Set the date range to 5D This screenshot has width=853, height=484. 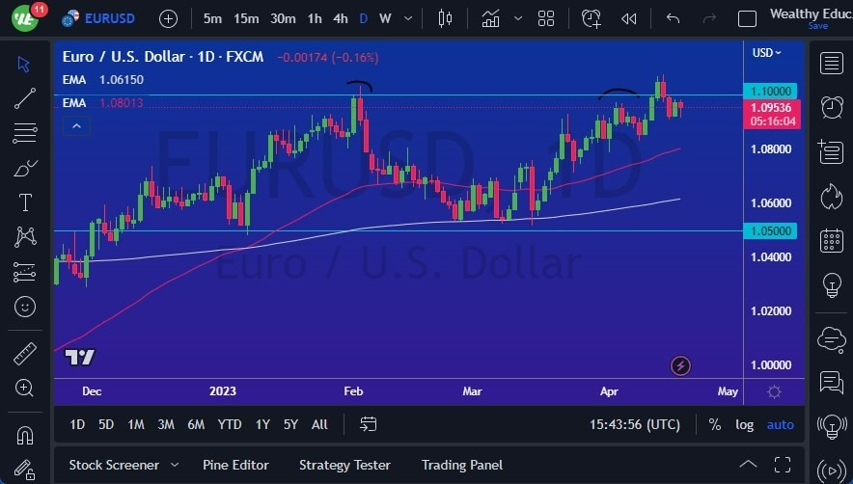106,424
